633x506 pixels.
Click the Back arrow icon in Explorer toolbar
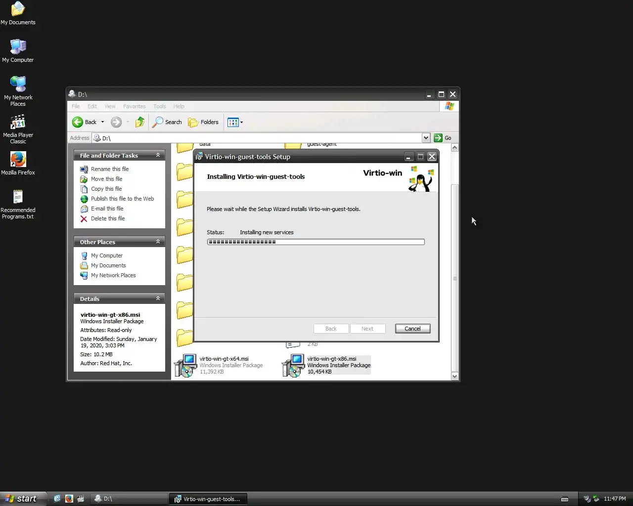tap(78, 122)
